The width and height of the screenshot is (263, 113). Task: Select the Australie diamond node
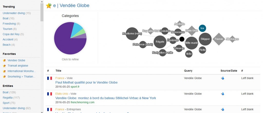(180, 24)
